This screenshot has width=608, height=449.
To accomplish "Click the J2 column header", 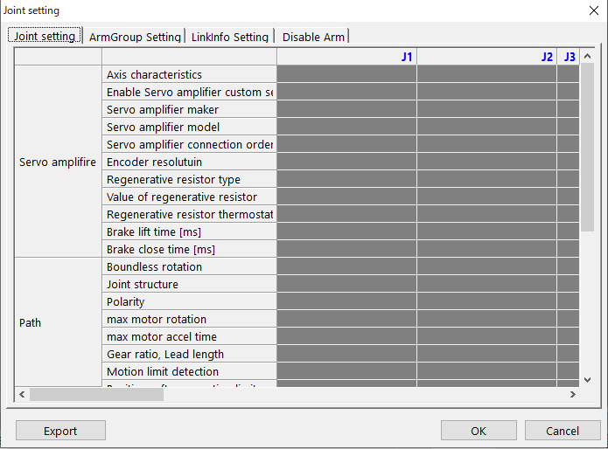I will tap(486, 57).
